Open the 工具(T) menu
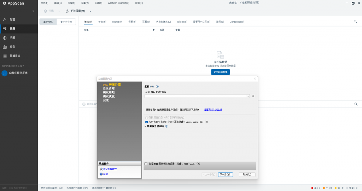 98,3
